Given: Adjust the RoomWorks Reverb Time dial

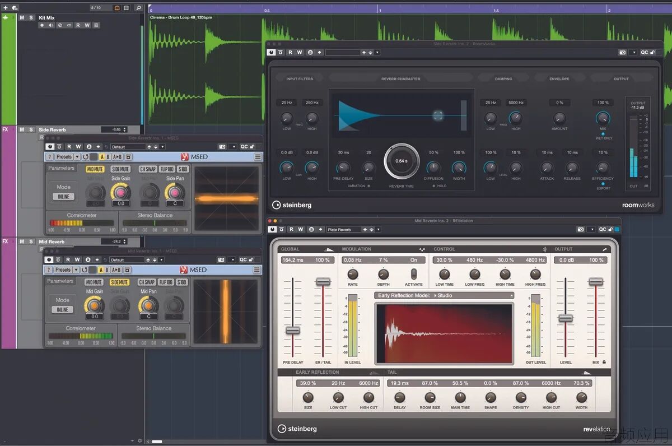Looking at the screenshot, I should tap(402, 161).
